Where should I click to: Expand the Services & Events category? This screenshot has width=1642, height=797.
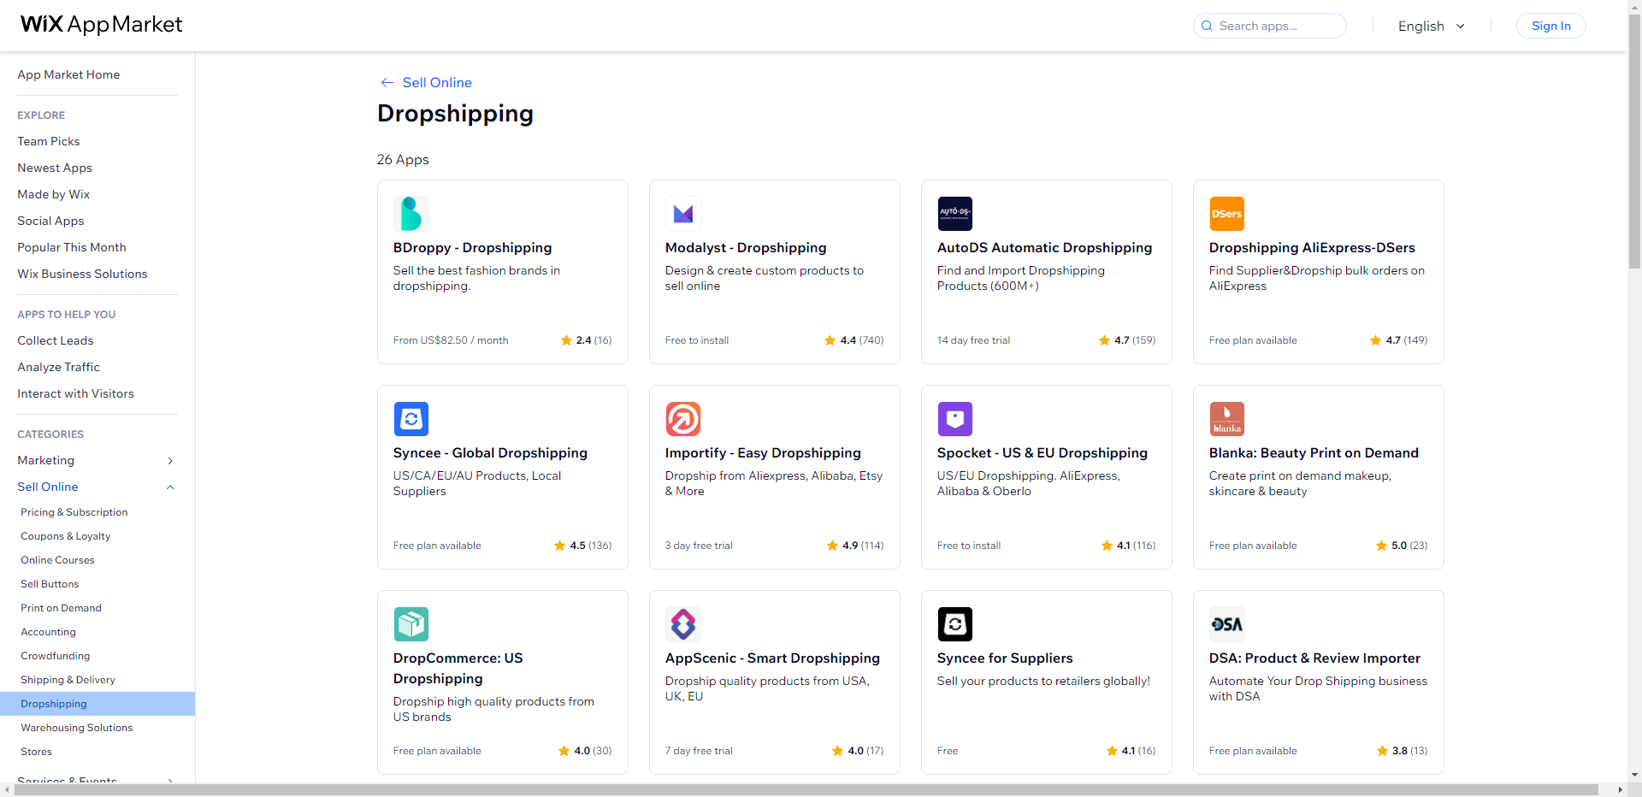(96, 781)
